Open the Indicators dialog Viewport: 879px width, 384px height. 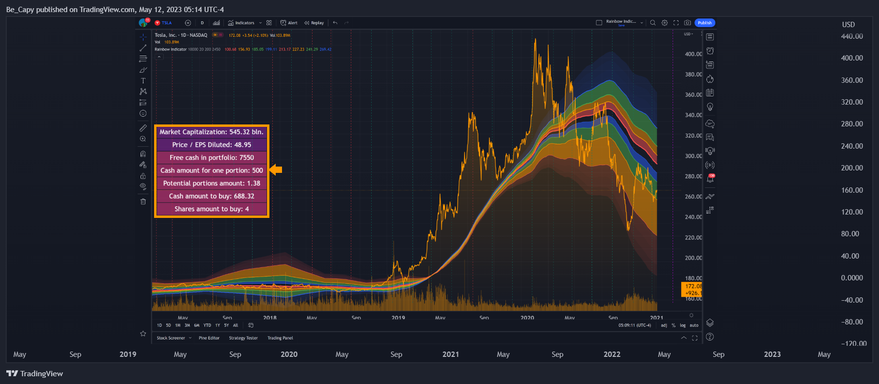(x=241, y=23)
